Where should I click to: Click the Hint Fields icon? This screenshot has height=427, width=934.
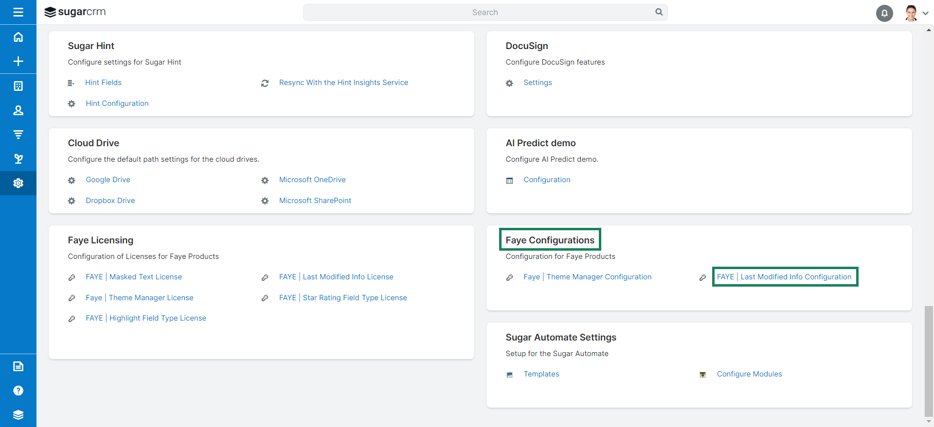tap(71, 83)
